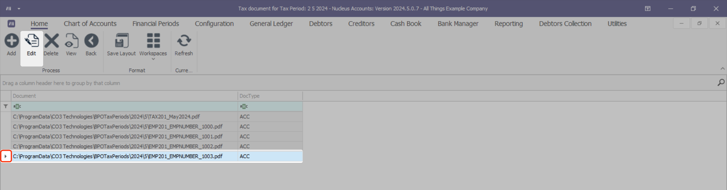Click the ribbon display options icon
This screenshot has width=727, height=190.
[648, 8]
